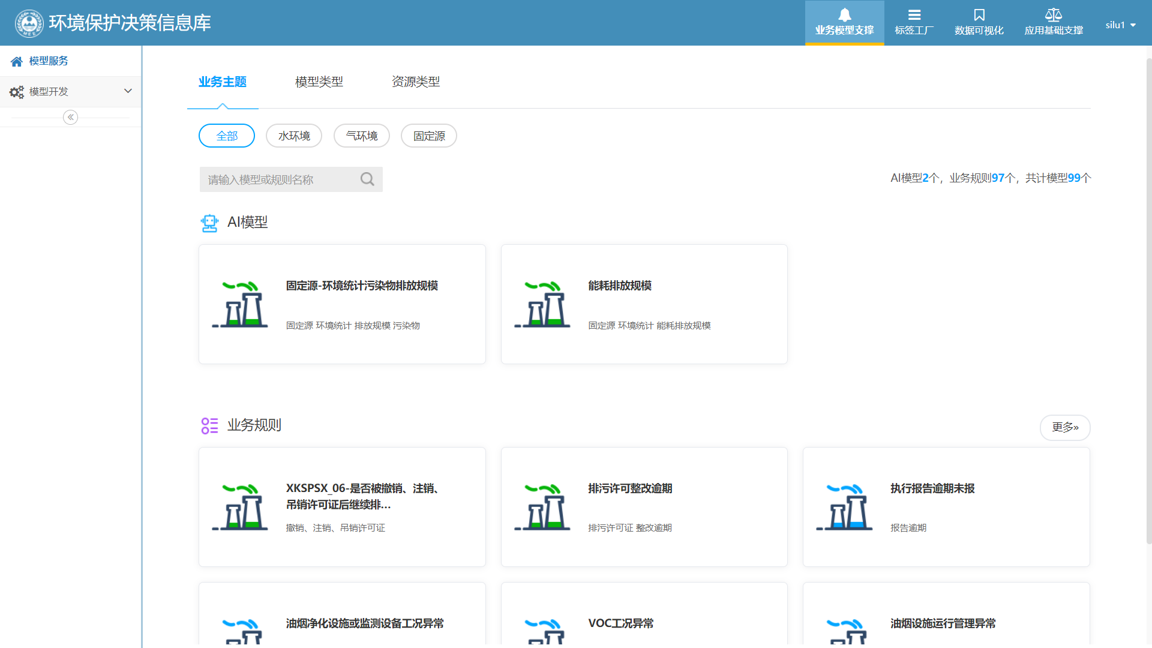The width and height of the screenshot is (1152, 648).
Task: Open VOC工况异常 rule title
Action: click(x=621, y=623)
